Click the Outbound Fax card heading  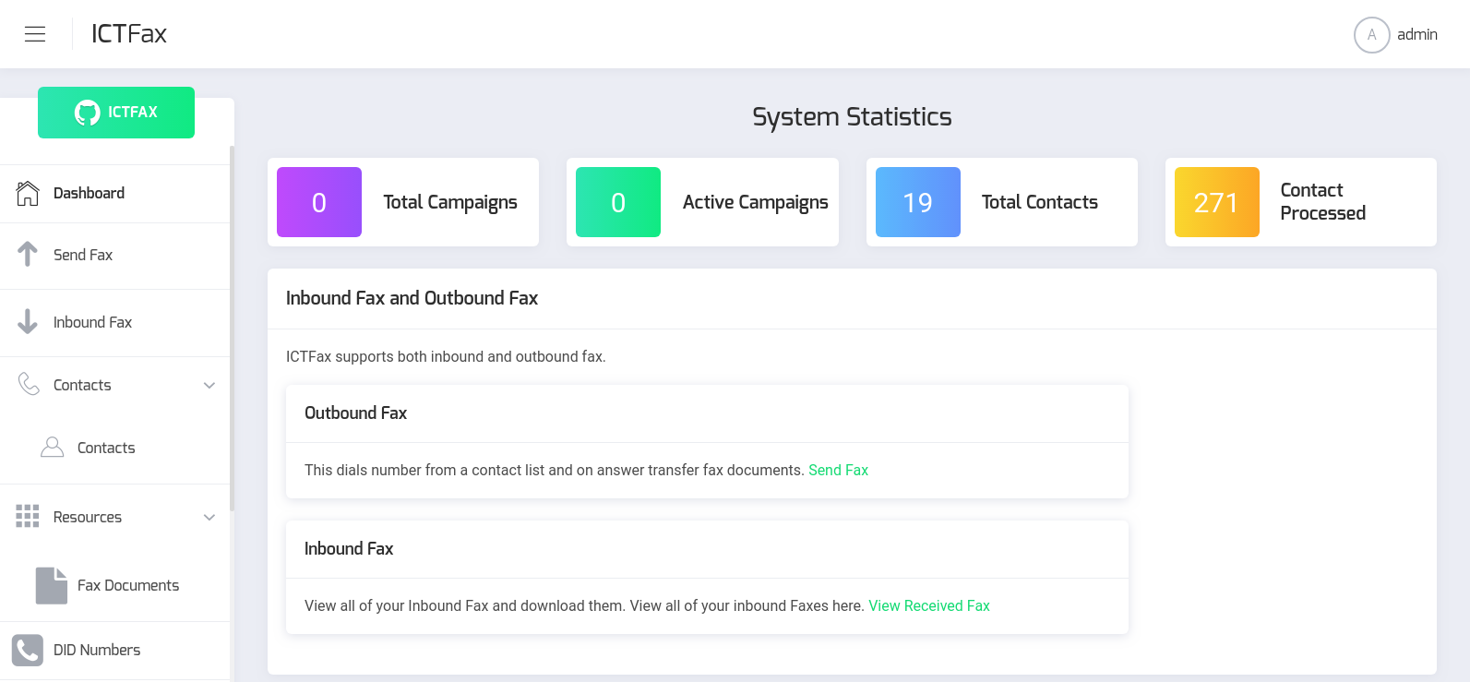pos(355,413)
